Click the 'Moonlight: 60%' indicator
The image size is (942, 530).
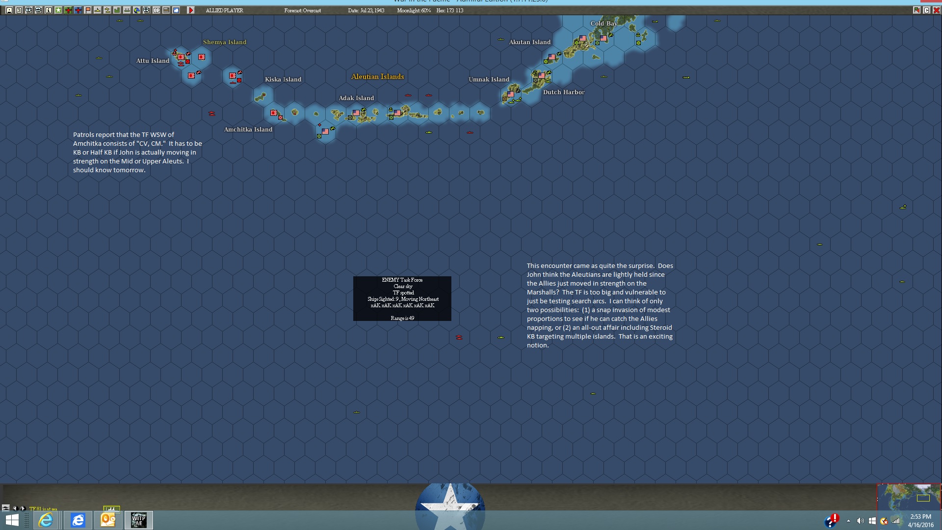coord(414,10)
